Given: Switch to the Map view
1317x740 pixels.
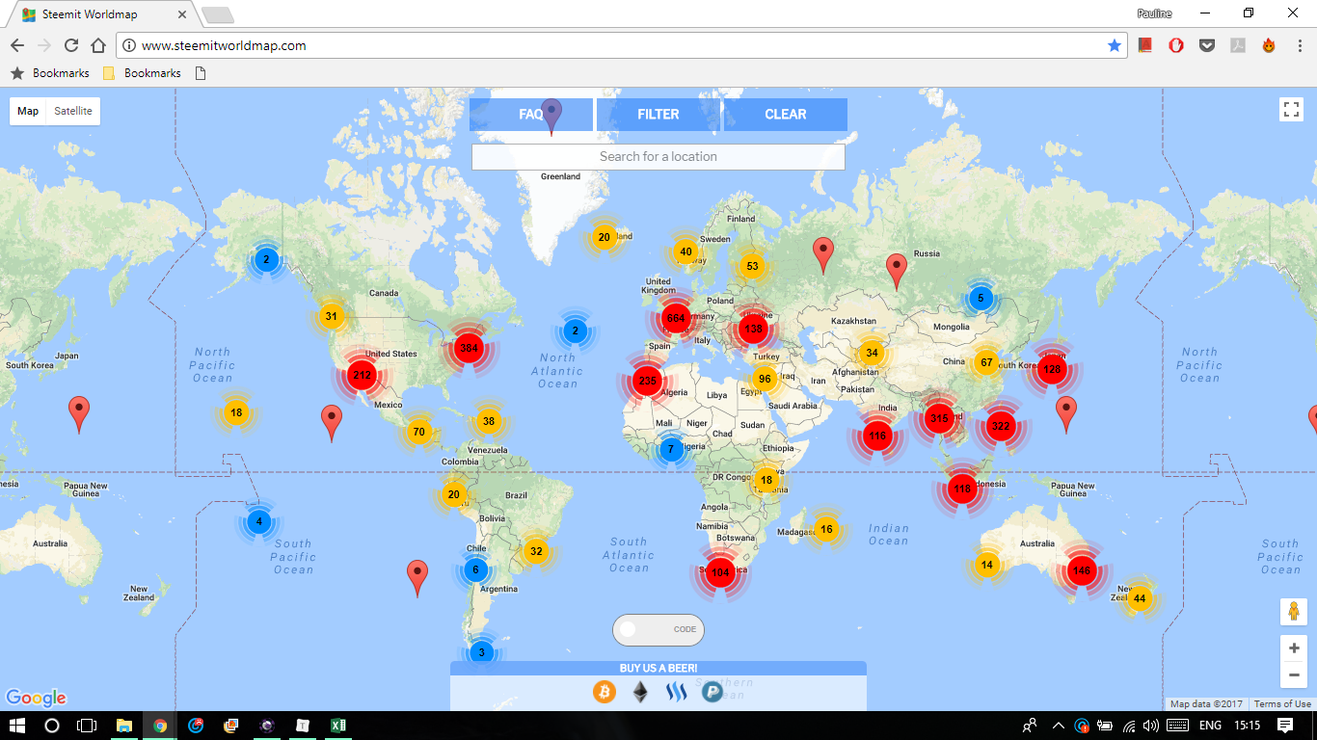Looking at the screenshot, I should point(28,111).
